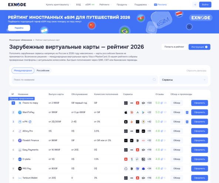
Task: Switch to the Российские tab
Action: click(43, 70)
